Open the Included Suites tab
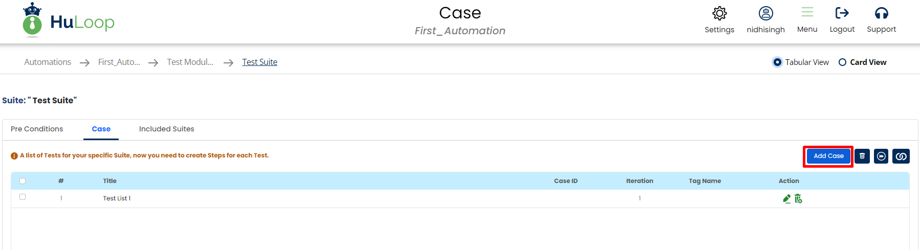 (166, 129)
